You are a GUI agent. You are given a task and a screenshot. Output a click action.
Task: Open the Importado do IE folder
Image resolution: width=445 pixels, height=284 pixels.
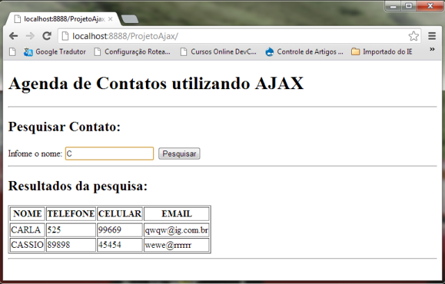[x=382, y=52]
